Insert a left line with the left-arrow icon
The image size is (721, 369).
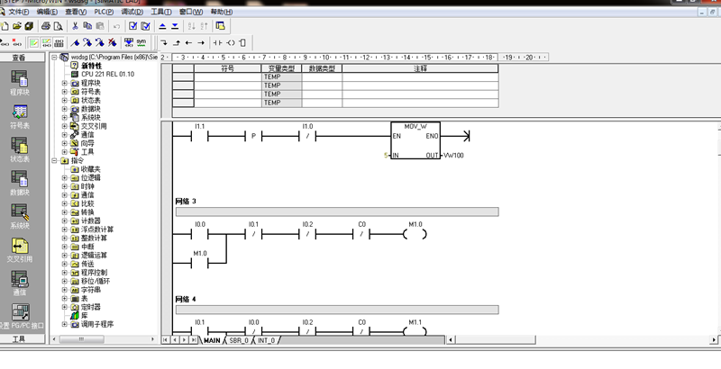pyautogui.click(x=188, y=42)
